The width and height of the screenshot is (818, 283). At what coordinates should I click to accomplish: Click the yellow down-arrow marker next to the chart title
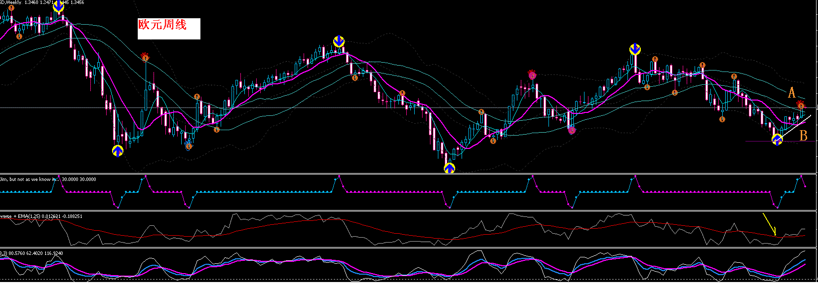(x=58, y=6)
